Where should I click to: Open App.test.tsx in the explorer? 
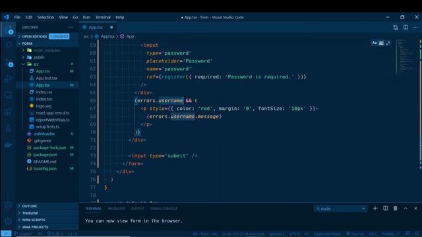[x=47, y=78]
